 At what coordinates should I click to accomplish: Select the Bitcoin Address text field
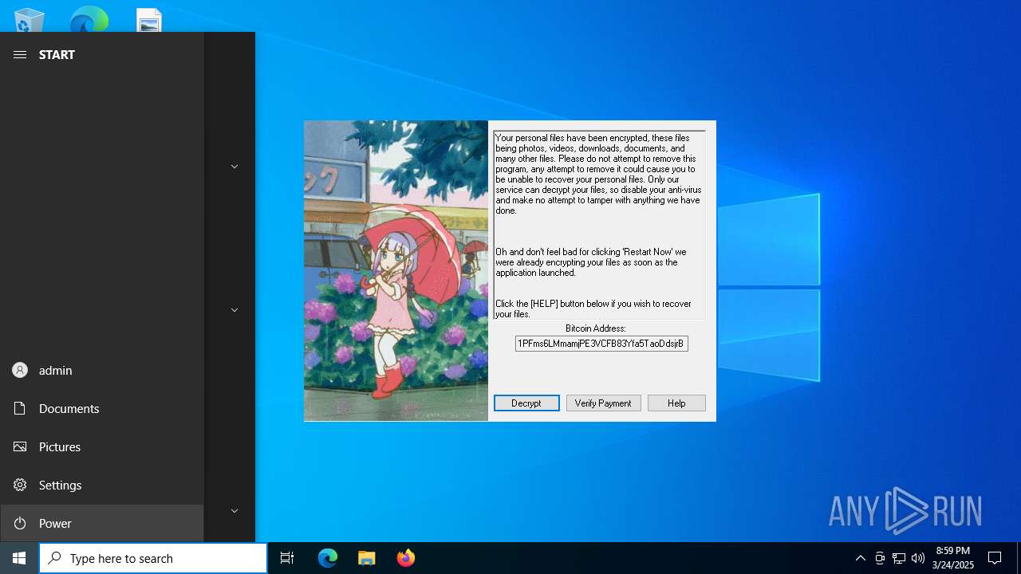[601, 344]
